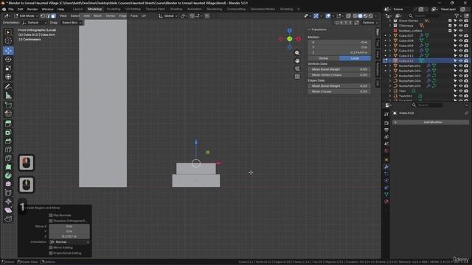Open the Face menu in viewport header
The image size is (472, 265).
click(x=134, y=16)
